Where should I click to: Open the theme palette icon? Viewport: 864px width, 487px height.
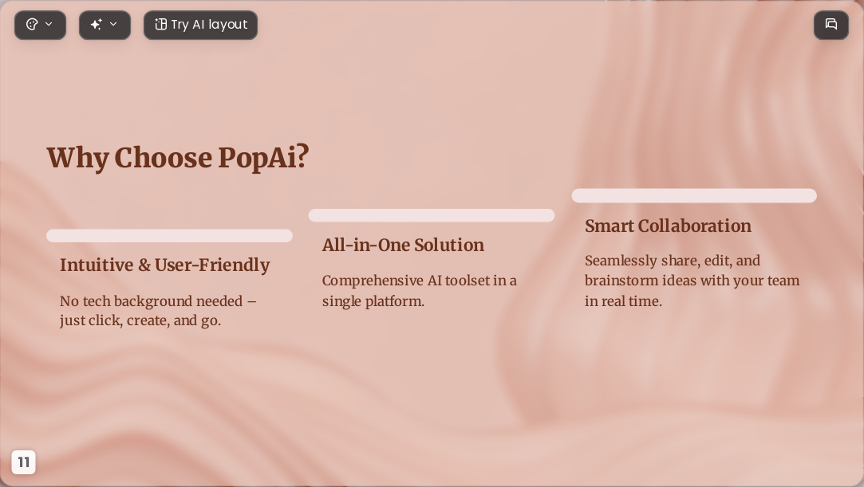coord(32,24)
